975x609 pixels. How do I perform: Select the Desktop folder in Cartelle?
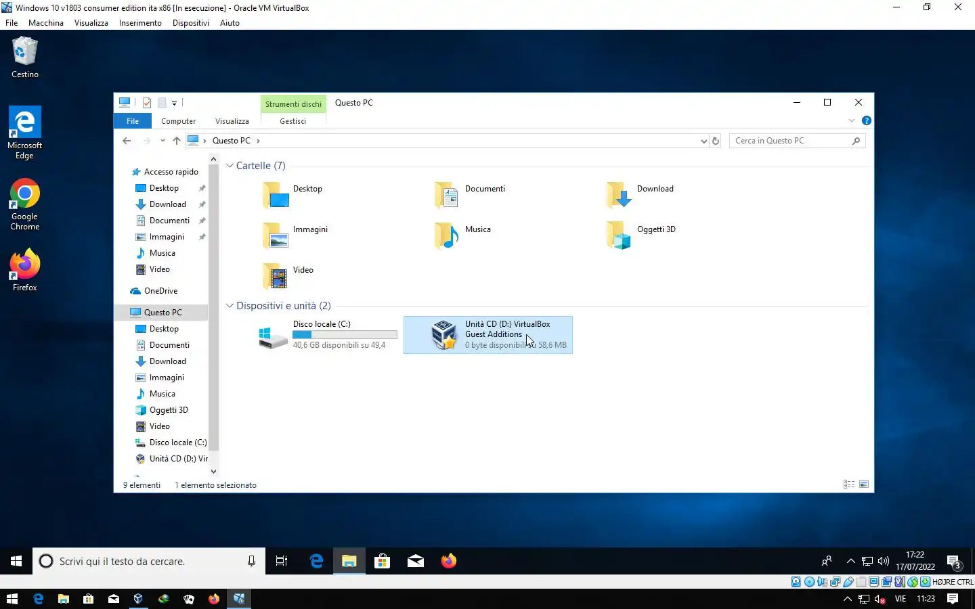coord(292,195)
